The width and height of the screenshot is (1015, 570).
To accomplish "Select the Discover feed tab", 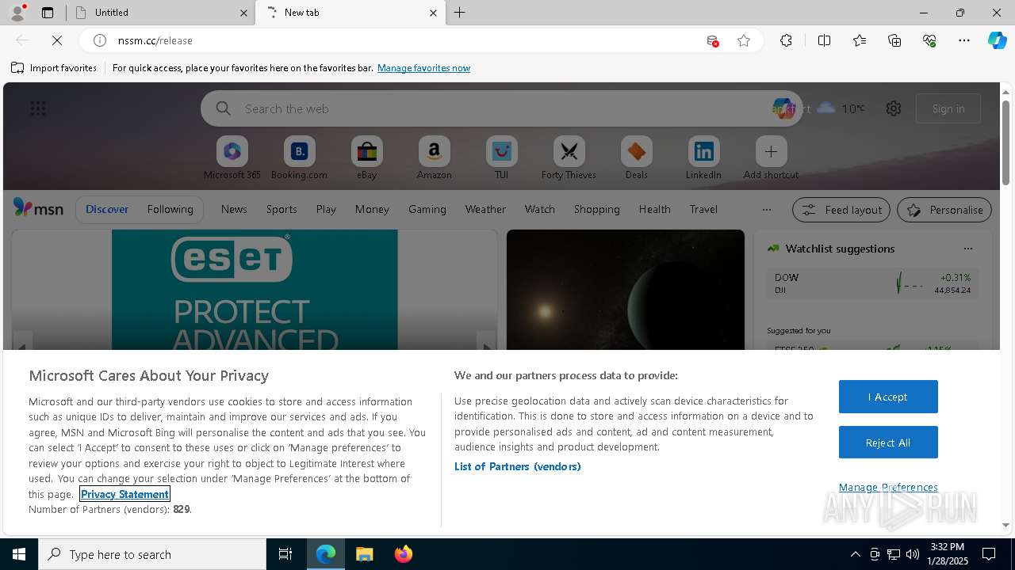I will (107, 209).
